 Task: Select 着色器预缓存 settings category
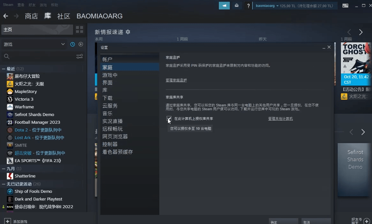click(x=130, y=152)
